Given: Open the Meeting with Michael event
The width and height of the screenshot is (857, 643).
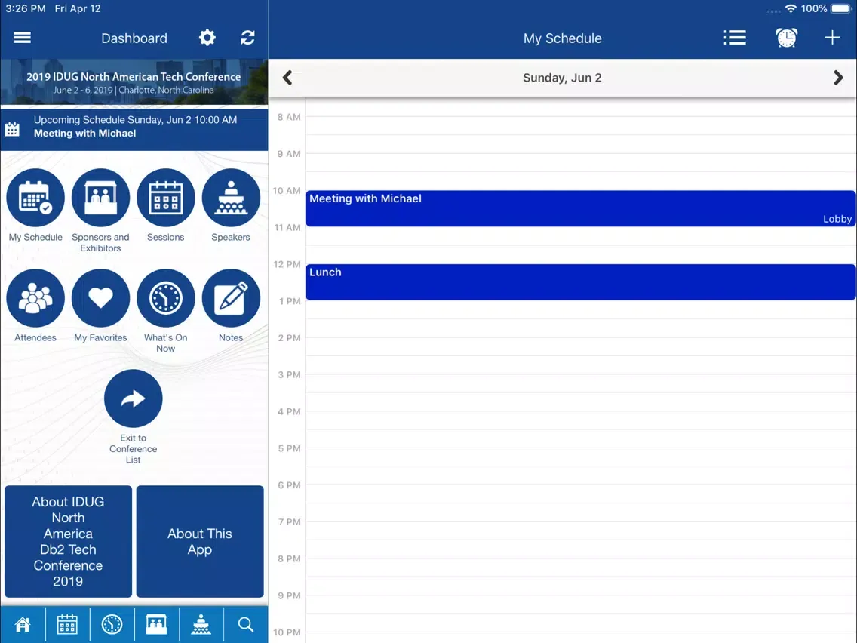Looking at the screenshot, I should tap(580, 208).
